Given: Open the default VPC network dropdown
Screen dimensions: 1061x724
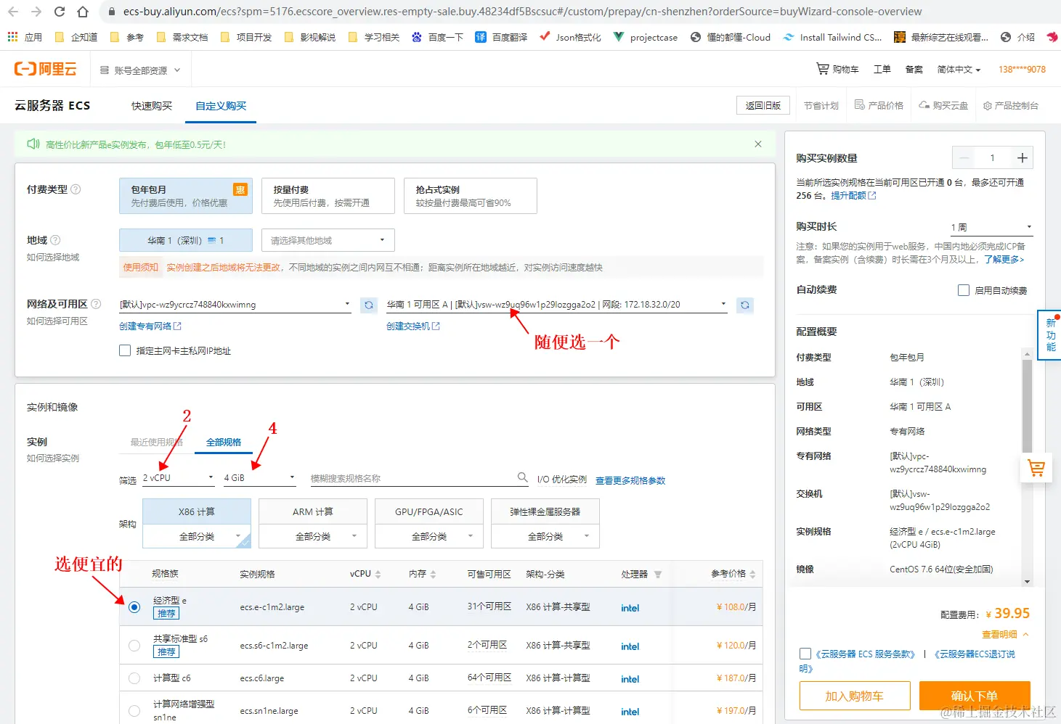Looking at the screenshot, I should coord(235,305).
